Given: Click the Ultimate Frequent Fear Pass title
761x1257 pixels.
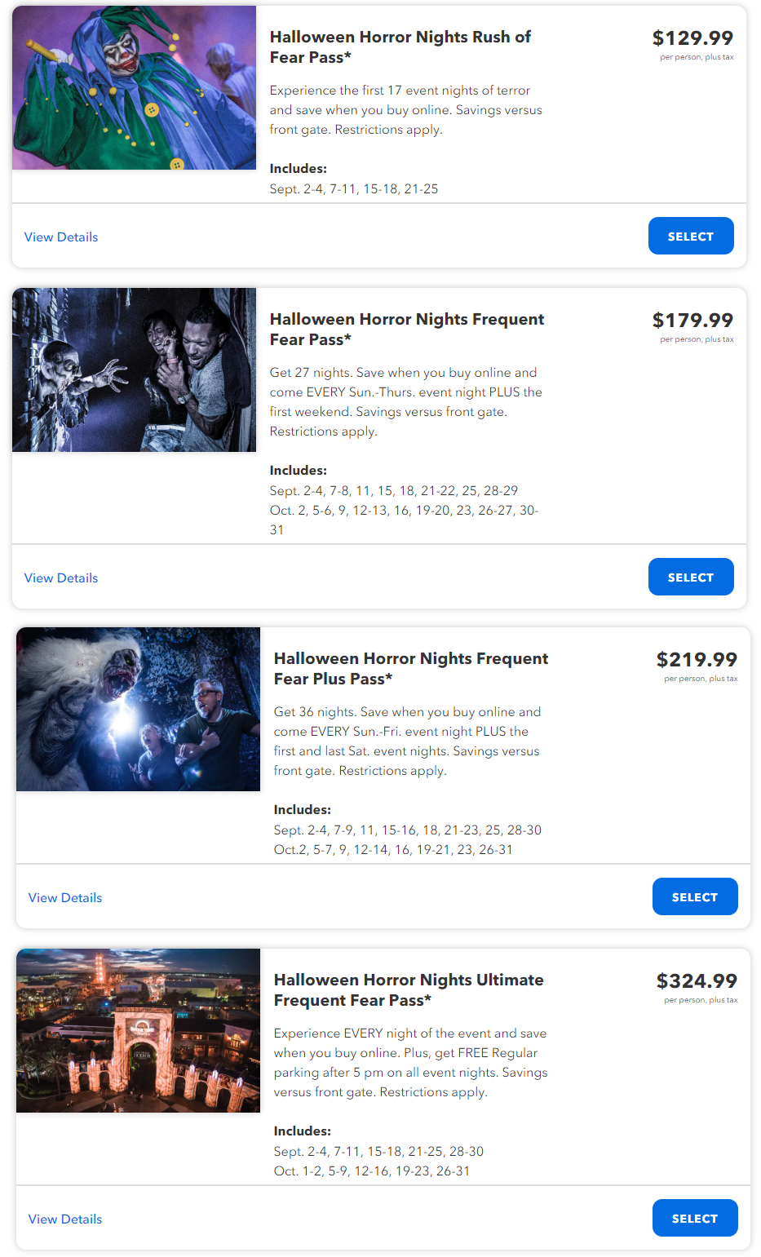Looking at the screenshot, I should point(409,989).
